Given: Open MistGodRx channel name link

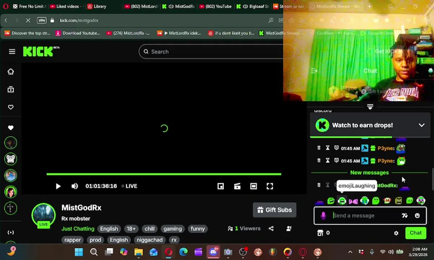Looking at the screenshot, I should click(81, 208).
